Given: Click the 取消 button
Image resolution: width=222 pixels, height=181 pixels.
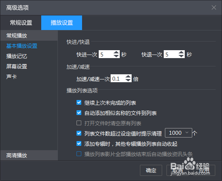Looking at the screenshot, I should pos(178,170).
